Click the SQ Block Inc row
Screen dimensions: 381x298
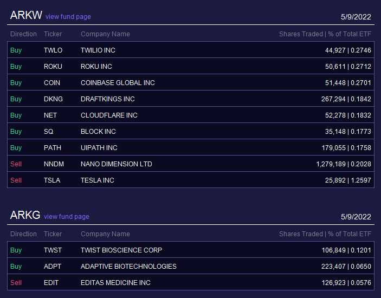pos(191,131)
